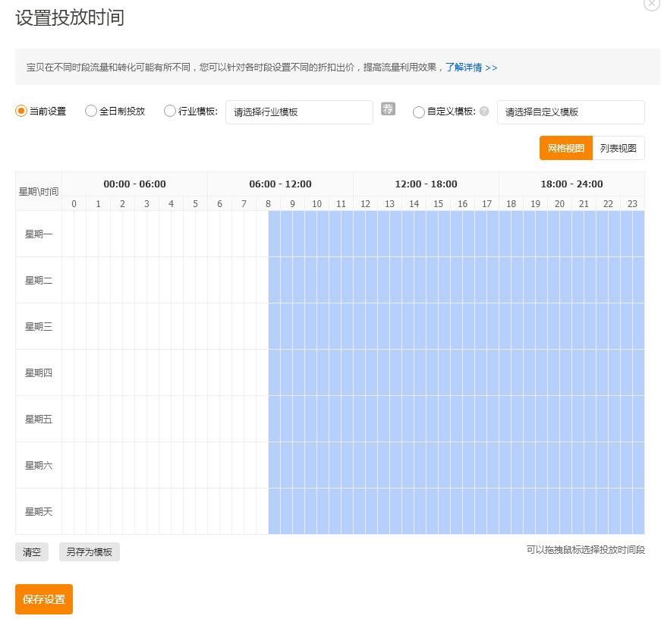Switch to 列表视图 tab
The width and height of the screenshot is (661, 619).
618,148
